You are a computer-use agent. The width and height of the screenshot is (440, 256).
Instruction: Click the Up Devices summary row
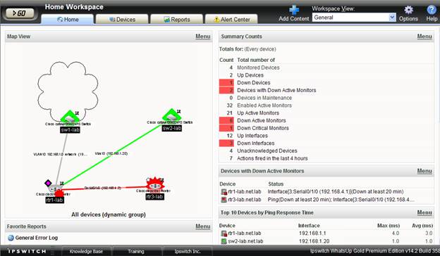click(x=326, y=75)
